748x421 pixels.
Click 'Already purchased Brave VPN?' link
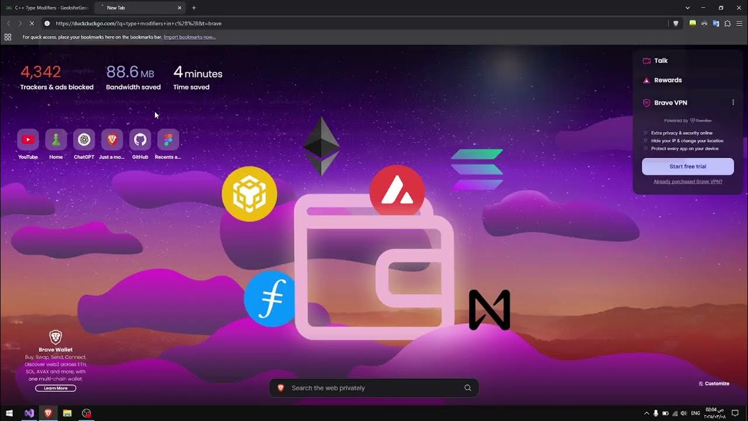click(688, 182)
